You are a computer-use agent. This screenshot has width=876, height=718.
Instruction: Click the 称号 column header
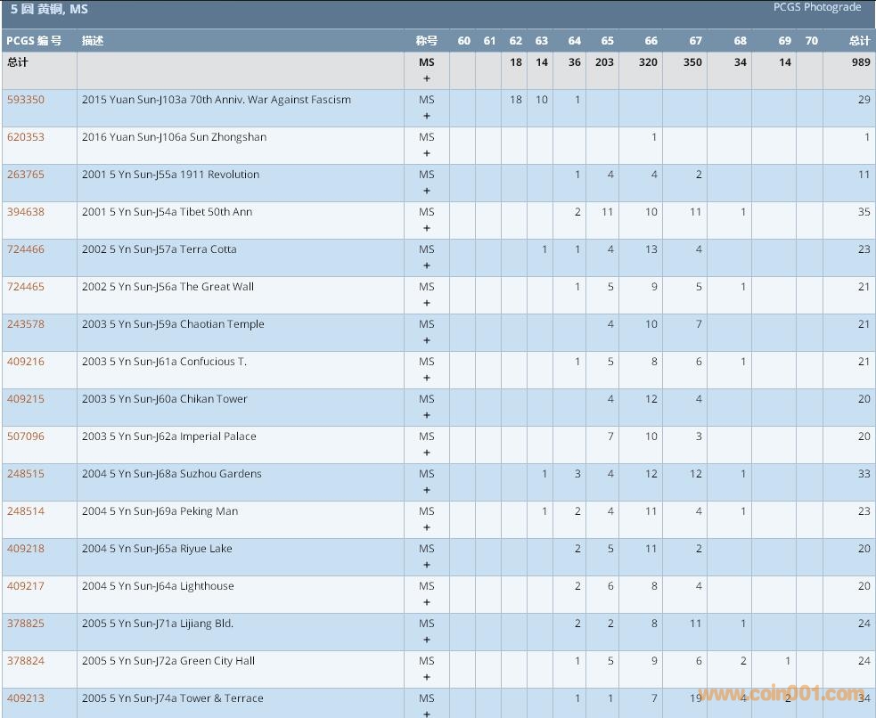click(x=426, y=41)
